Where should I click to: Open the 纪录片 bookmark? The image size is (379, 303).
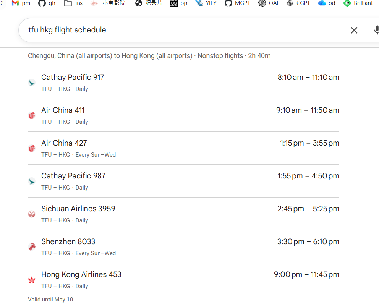148,3
